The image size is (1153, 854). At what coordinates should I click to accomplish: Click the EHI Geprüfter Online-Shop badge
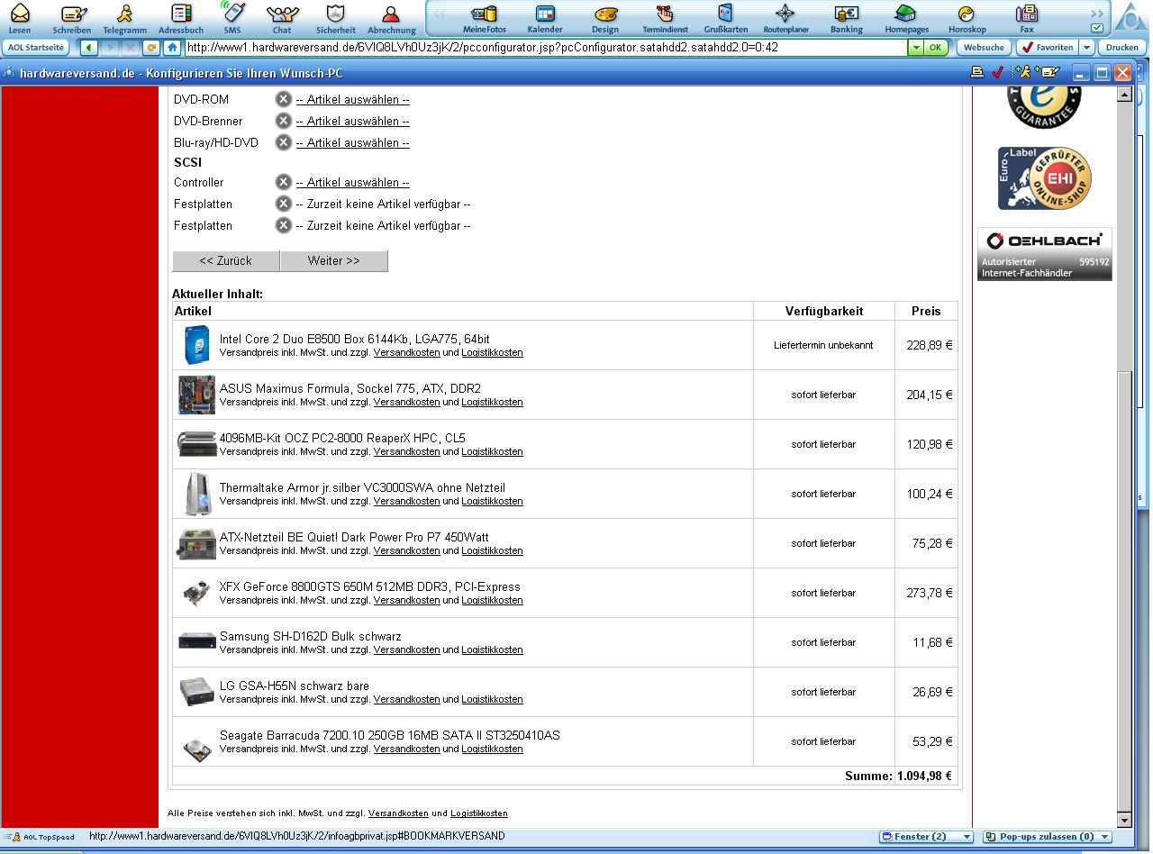click(x=1045, y=178)
